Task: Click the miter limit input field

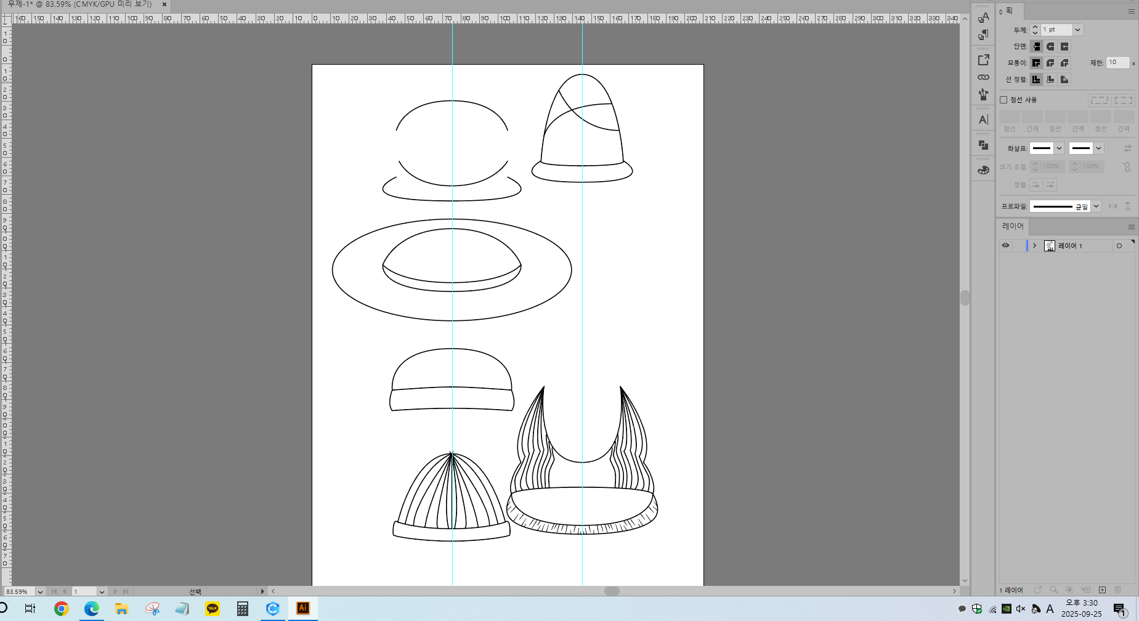Action: [x=1117, y=62]
